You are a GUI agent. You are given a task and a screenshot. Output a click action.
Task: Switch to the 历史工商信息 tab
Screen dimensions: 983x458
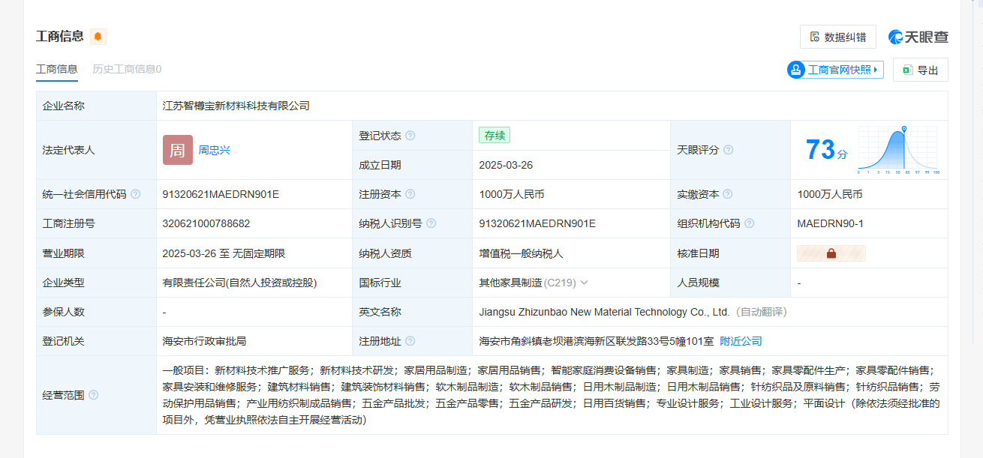(x=127, y=69)
